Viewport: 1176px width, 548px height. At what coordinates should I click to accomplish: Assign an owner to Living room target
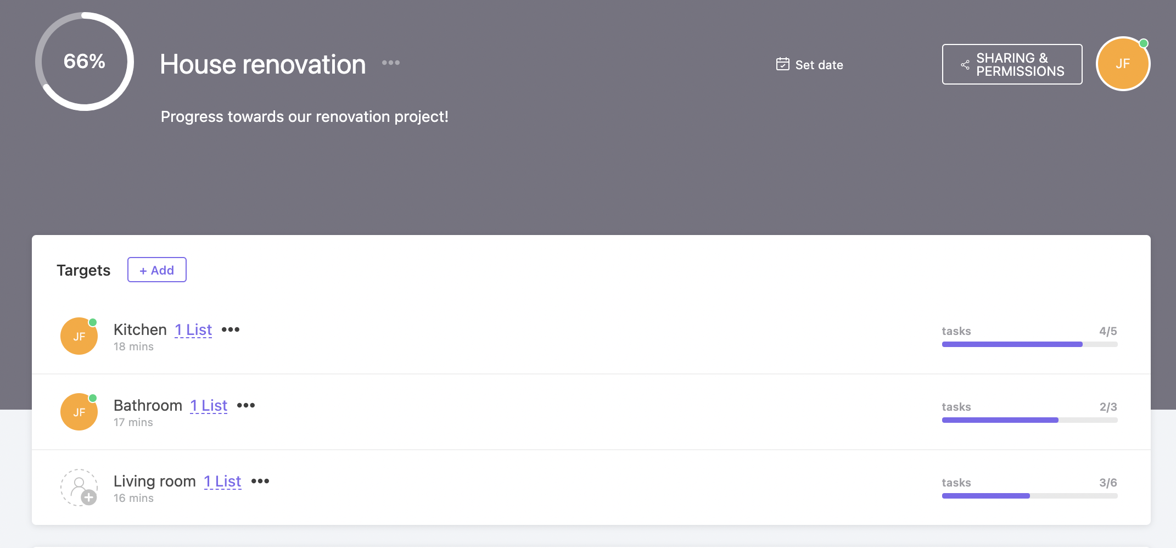(x=79, y=488)
